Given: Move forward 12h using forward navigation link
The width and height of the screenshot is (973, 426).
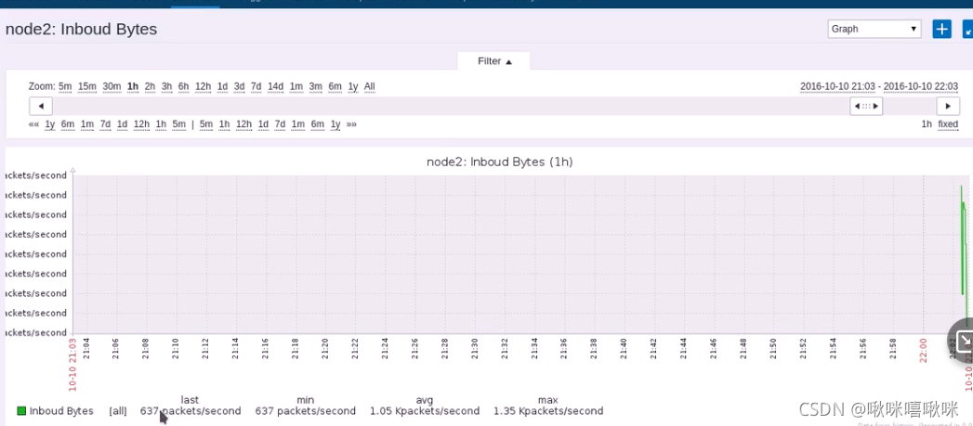Looking at the screenshot, I should tap(243, 124).
